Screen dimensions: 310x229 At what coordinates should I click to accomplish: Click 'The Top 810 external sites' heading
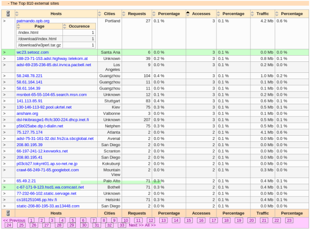(x=35, y=3)
